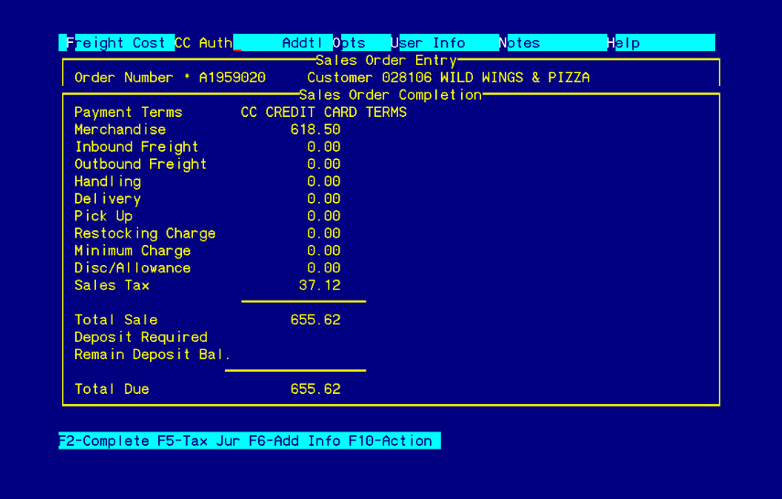Click the Total Due label
Viewport: 782px width, 499px height.
(112, 388)
